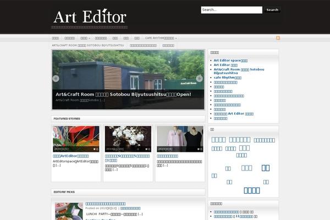The image size is (330, 220).
Task: Open sidebar link starting Art Editor space
Action: pyautogui.click(x=230, y=61)
